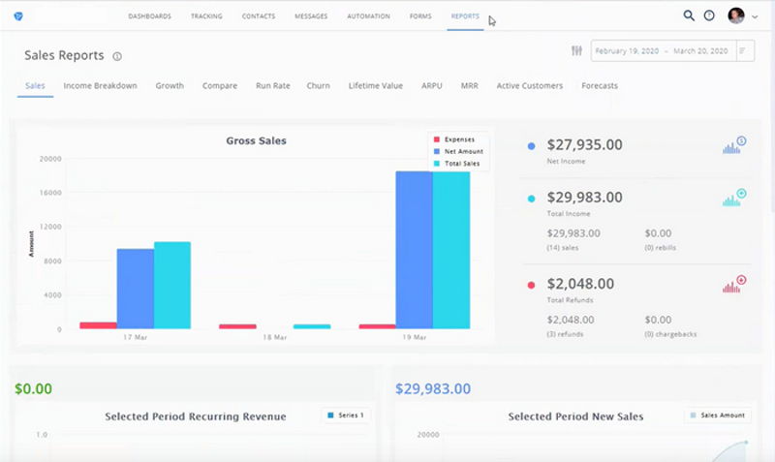Click the date range menu icon
Image resolution: width=775 pixels, height=462 pixels.
coord(742,50)
